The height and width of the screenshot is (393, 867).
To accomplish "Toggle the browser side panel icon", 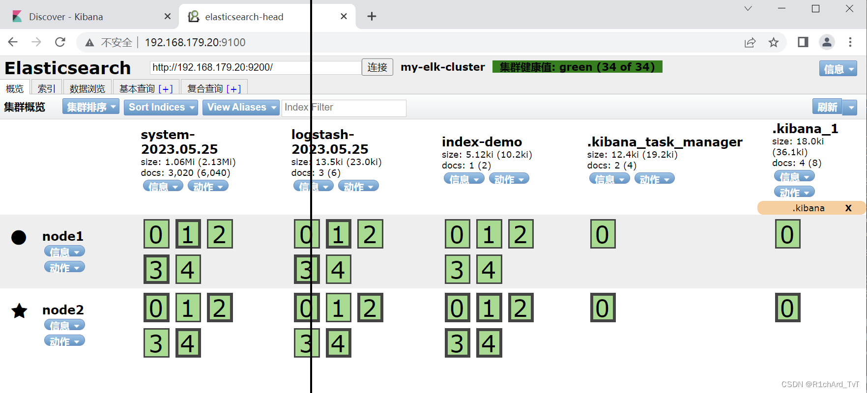I will (803, 42).
